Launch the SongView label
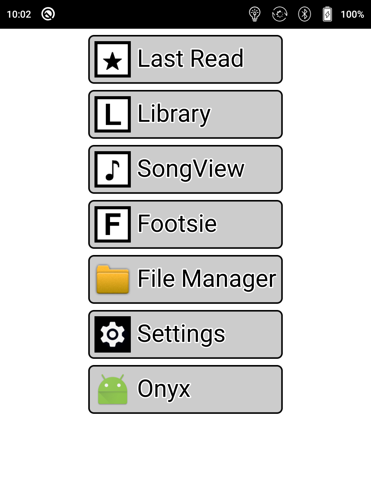Screen dimensions: 371x501 [191, 168]
